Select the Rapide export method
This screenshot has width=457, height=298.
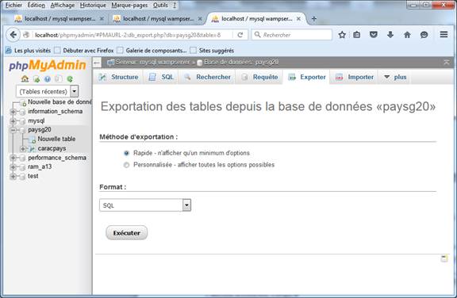tap(126, 153)
